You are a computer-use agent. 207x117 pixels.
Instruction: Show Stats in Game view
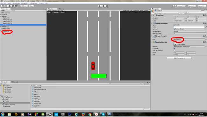tap(142, 10)
